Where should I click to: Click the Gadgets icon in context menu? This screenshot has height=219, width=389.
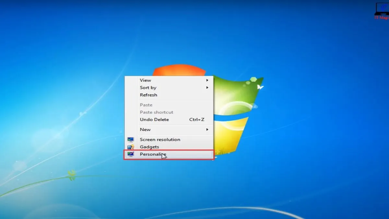click(131, 147)
